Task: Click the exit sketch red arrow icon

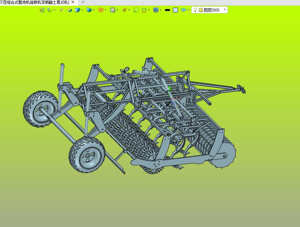Action: pos(42,10)
